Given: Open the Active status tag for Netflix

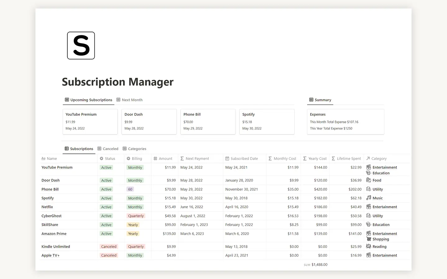Looking at the screenshot, I should [x=106, y=207].
